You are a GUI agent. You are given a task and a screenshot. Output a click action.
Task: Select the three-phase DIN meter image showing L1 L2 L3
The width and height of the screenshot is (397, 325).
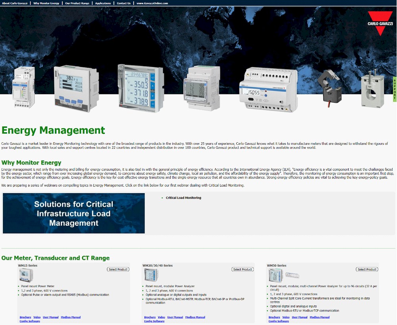click(202, 88)
